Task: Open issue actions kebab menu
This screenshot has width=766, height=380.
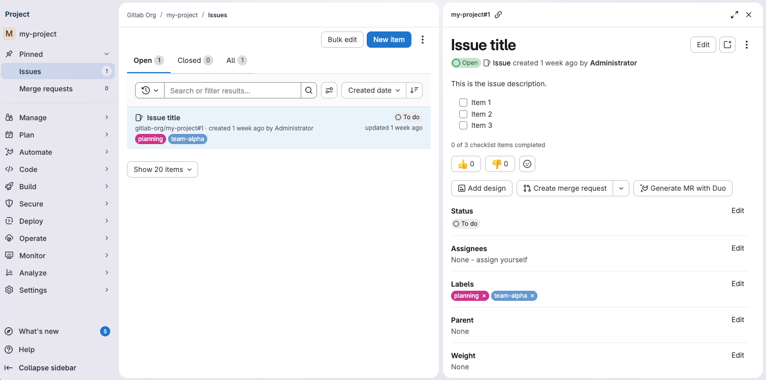Action: (x=746, y=45)
